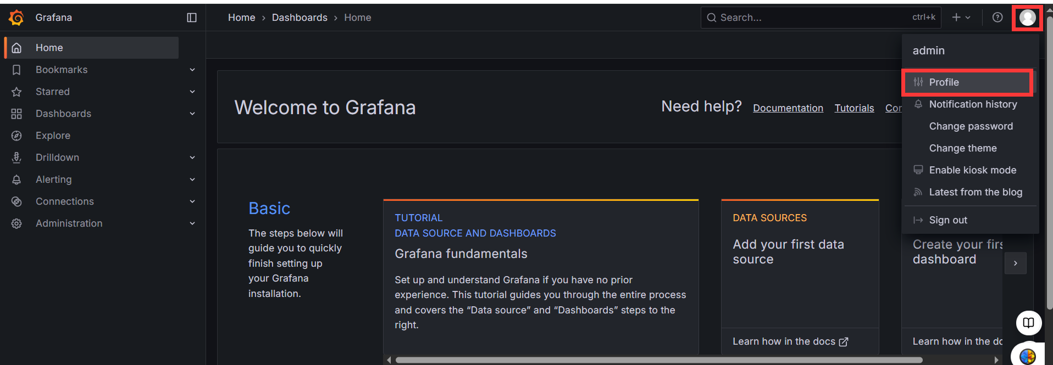Click the external link icon beside docs
The height and width of the screenshot is (365, 1053).
coord(844,342)
